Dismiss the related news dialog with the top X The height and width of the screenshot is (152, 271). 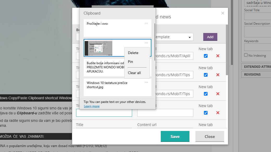click(223, 13)
